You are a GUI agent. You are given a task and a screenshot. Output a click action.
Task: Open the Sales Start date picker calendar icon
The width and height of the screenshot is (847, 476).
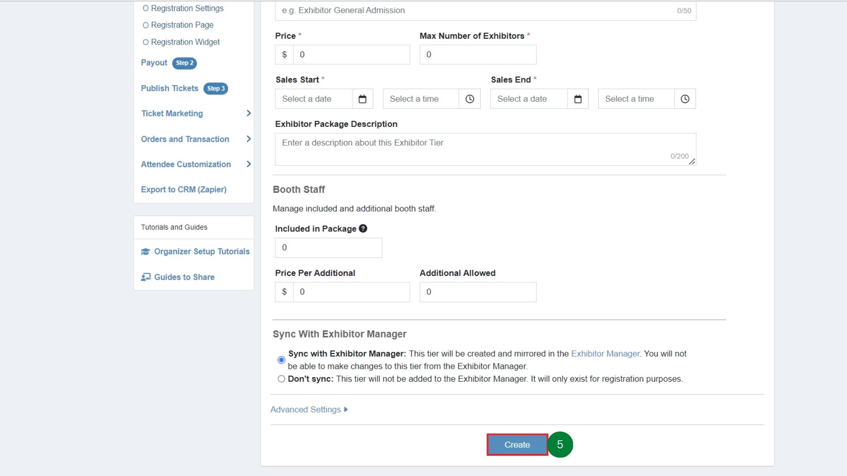coord(362,99)
